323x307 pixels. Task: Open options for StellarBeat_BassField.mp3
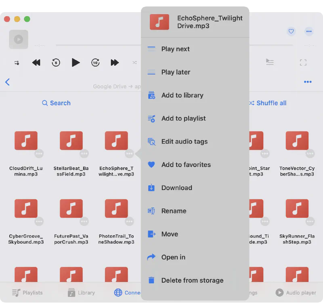coord(84,154)
